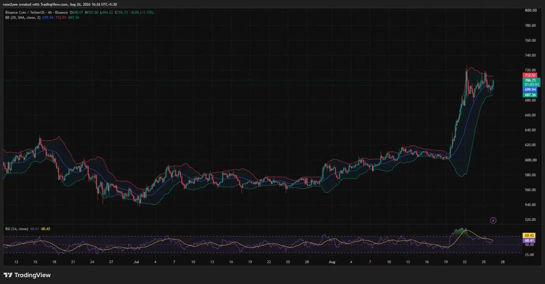Click close value 706.73 in the OHLC legend

122,12
